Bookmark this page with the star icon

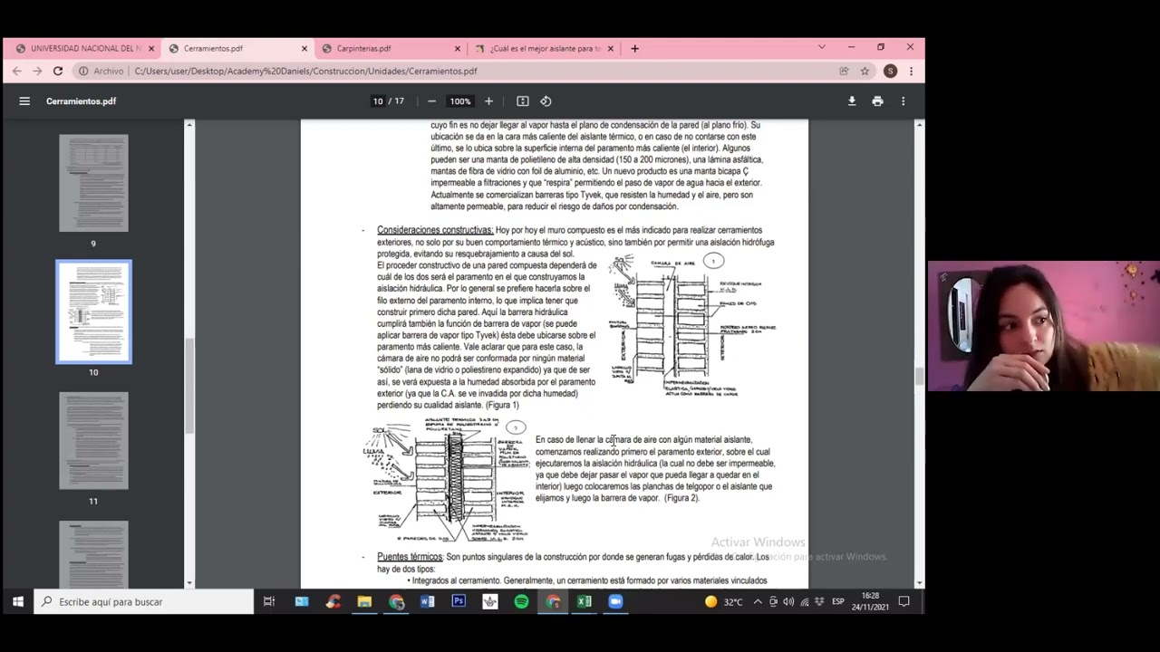pos(865,71)
